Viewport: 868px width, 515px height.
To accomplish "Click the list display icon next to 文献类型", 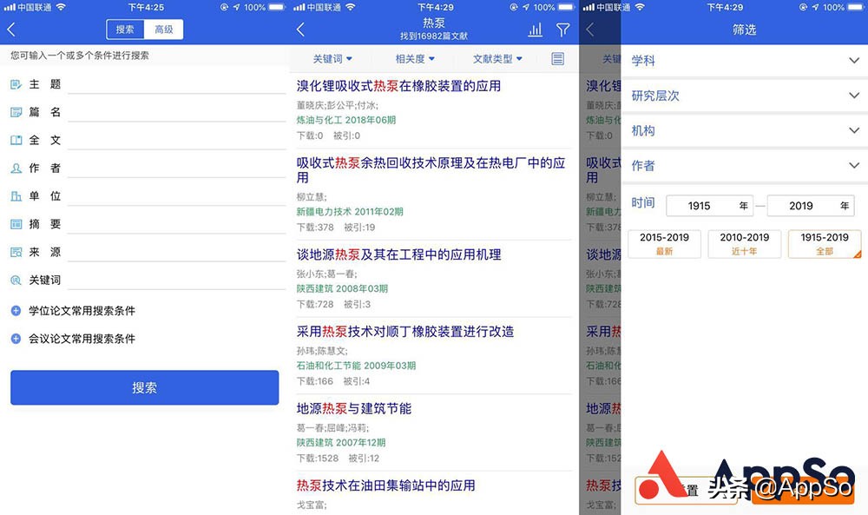I will [x=556, y=58].
